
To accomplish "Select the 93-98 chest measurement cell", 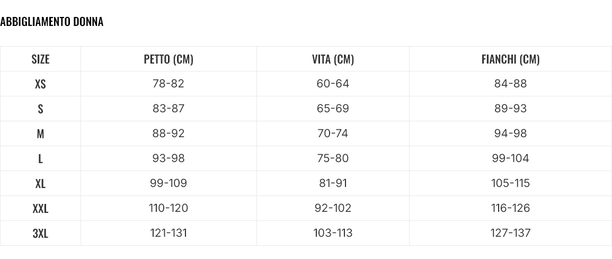I will click(x=168, y=158).
